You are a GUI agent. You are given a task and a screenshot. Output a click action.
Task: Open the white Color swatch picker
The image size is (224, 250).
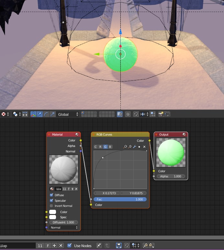(x=53, y=212)
